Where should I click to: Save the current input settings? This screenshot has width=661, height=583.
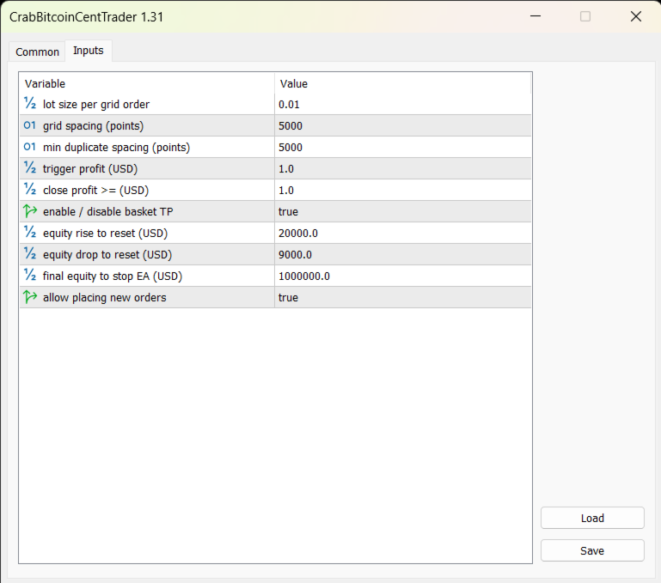(x=592, y=550)
